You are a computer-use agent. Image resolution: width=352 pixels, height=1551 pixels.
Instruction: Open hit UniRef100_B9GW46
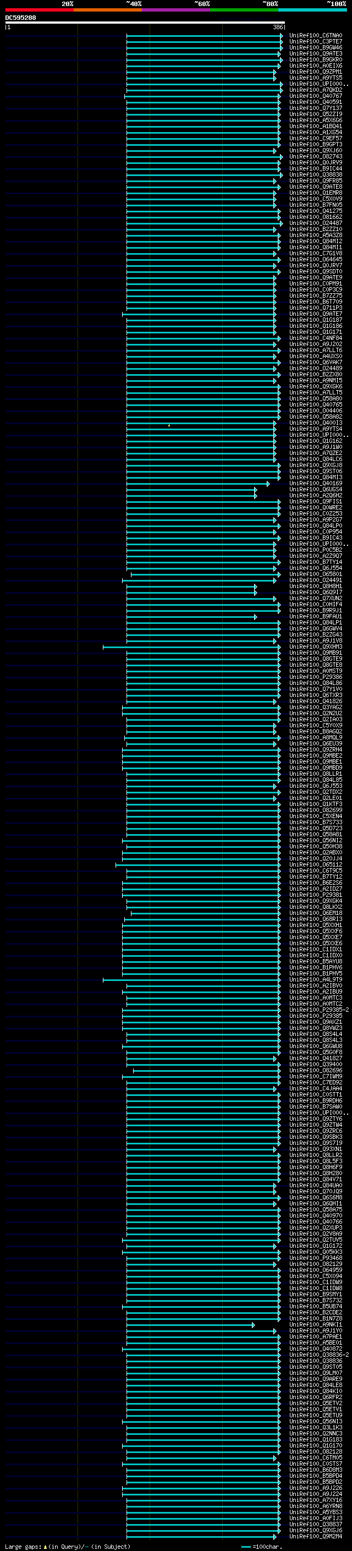(x=316, y=47)
